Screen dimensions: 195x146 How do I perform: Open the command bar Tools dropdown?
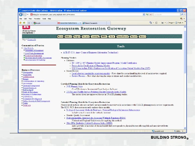click(179, 23)
